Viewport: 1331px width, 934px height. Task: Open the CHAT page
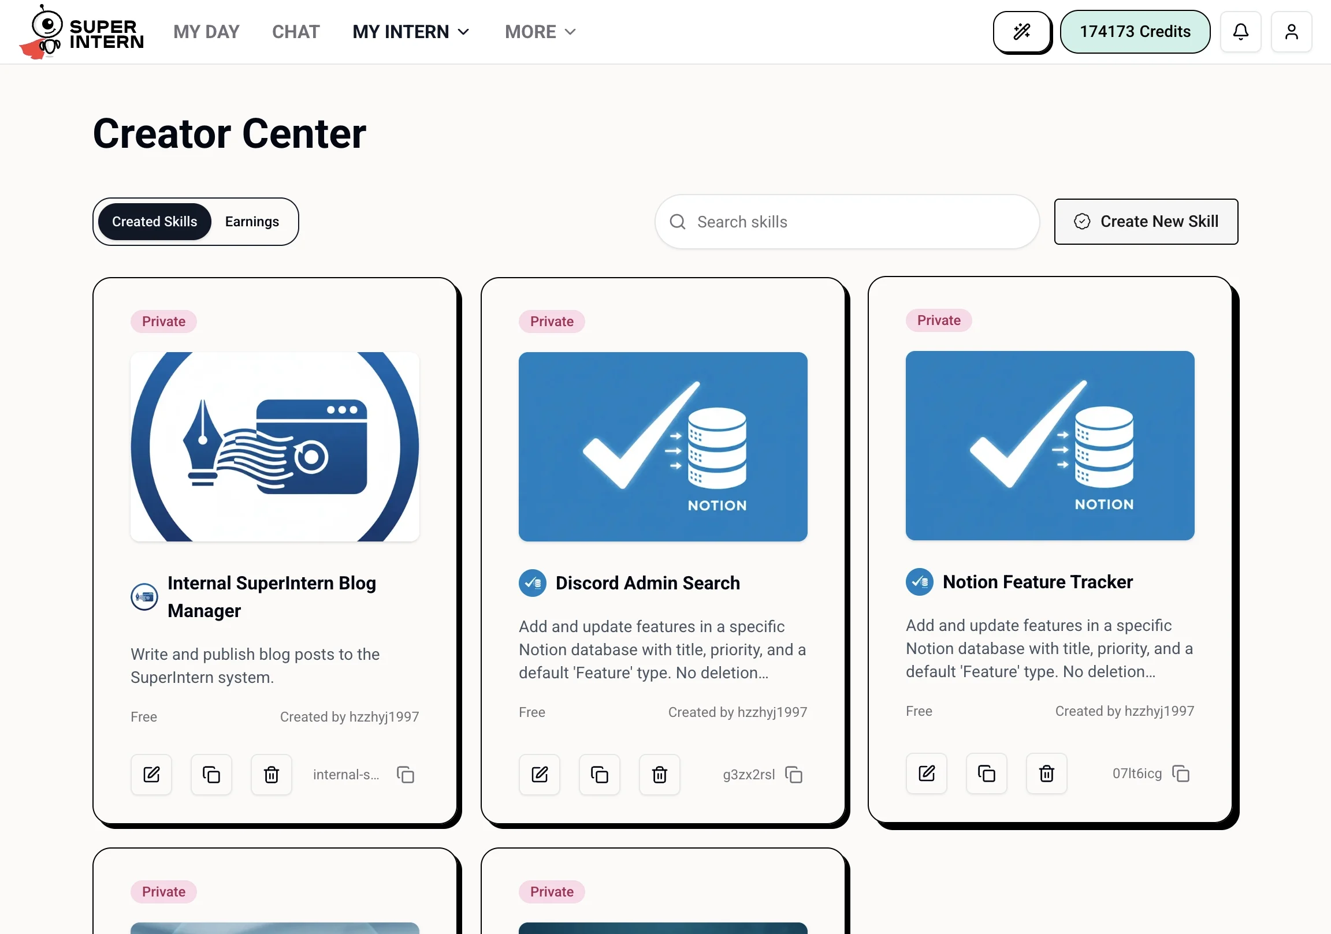coord(296,32)
